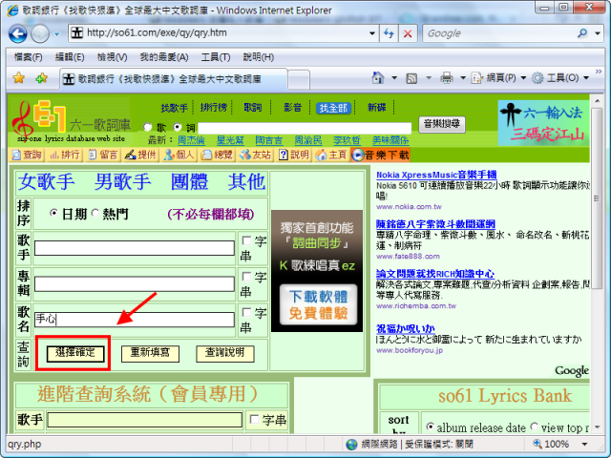Click the header lyrics search text field
This screenshot has width=611, height=458.
click(305, 128)
